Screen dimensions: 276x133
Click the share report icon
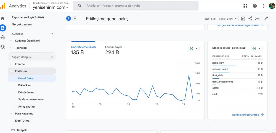[250, 19]
